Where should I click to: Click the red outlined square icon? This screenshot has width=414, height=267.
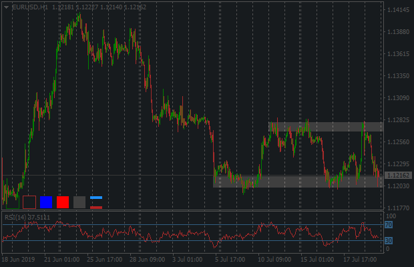pyautogui.click(x=29, y=202)
